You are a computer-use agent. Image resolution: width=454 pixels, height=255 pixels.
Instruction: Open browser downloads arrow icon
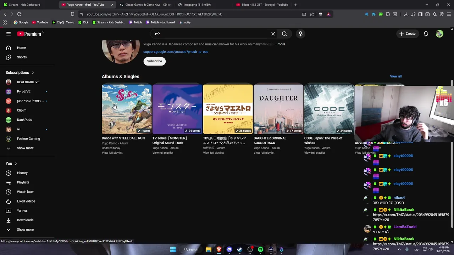point(406,14)
